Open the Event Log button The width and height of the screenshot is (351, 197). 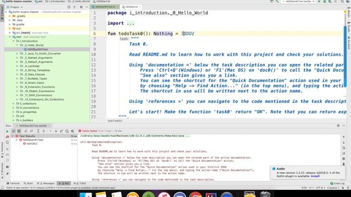point(338,183)
